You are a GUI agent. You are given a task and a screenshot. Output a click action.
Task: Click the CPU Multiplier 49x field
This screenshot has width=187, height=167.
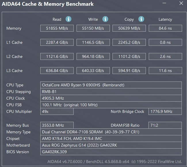57,111
